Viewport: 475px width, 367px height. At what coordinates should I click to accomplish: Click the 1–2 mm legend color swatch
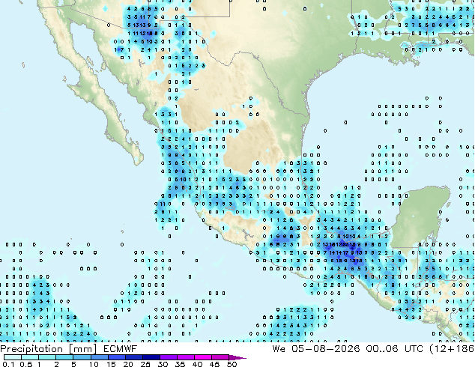click(x=47, y=357)
